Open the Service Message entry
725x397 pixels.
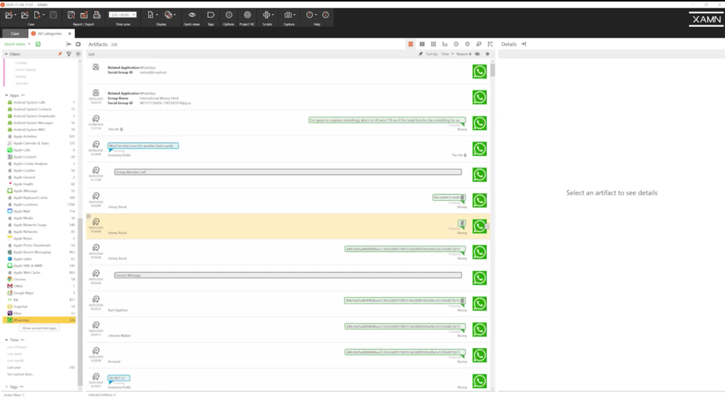tap(287, 275)
